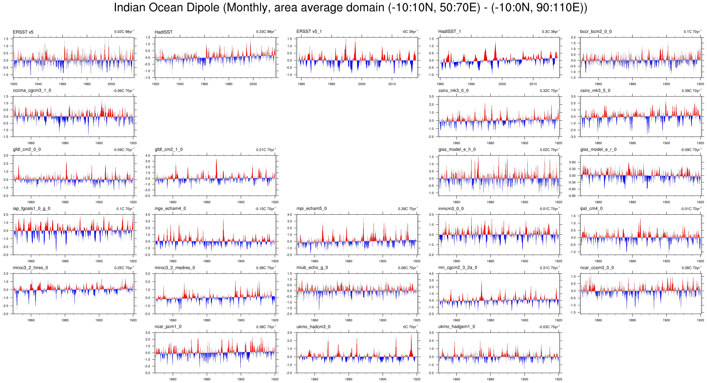
Task: Click the Indian Ocean Dipole main title
Action: pos(351,8)
